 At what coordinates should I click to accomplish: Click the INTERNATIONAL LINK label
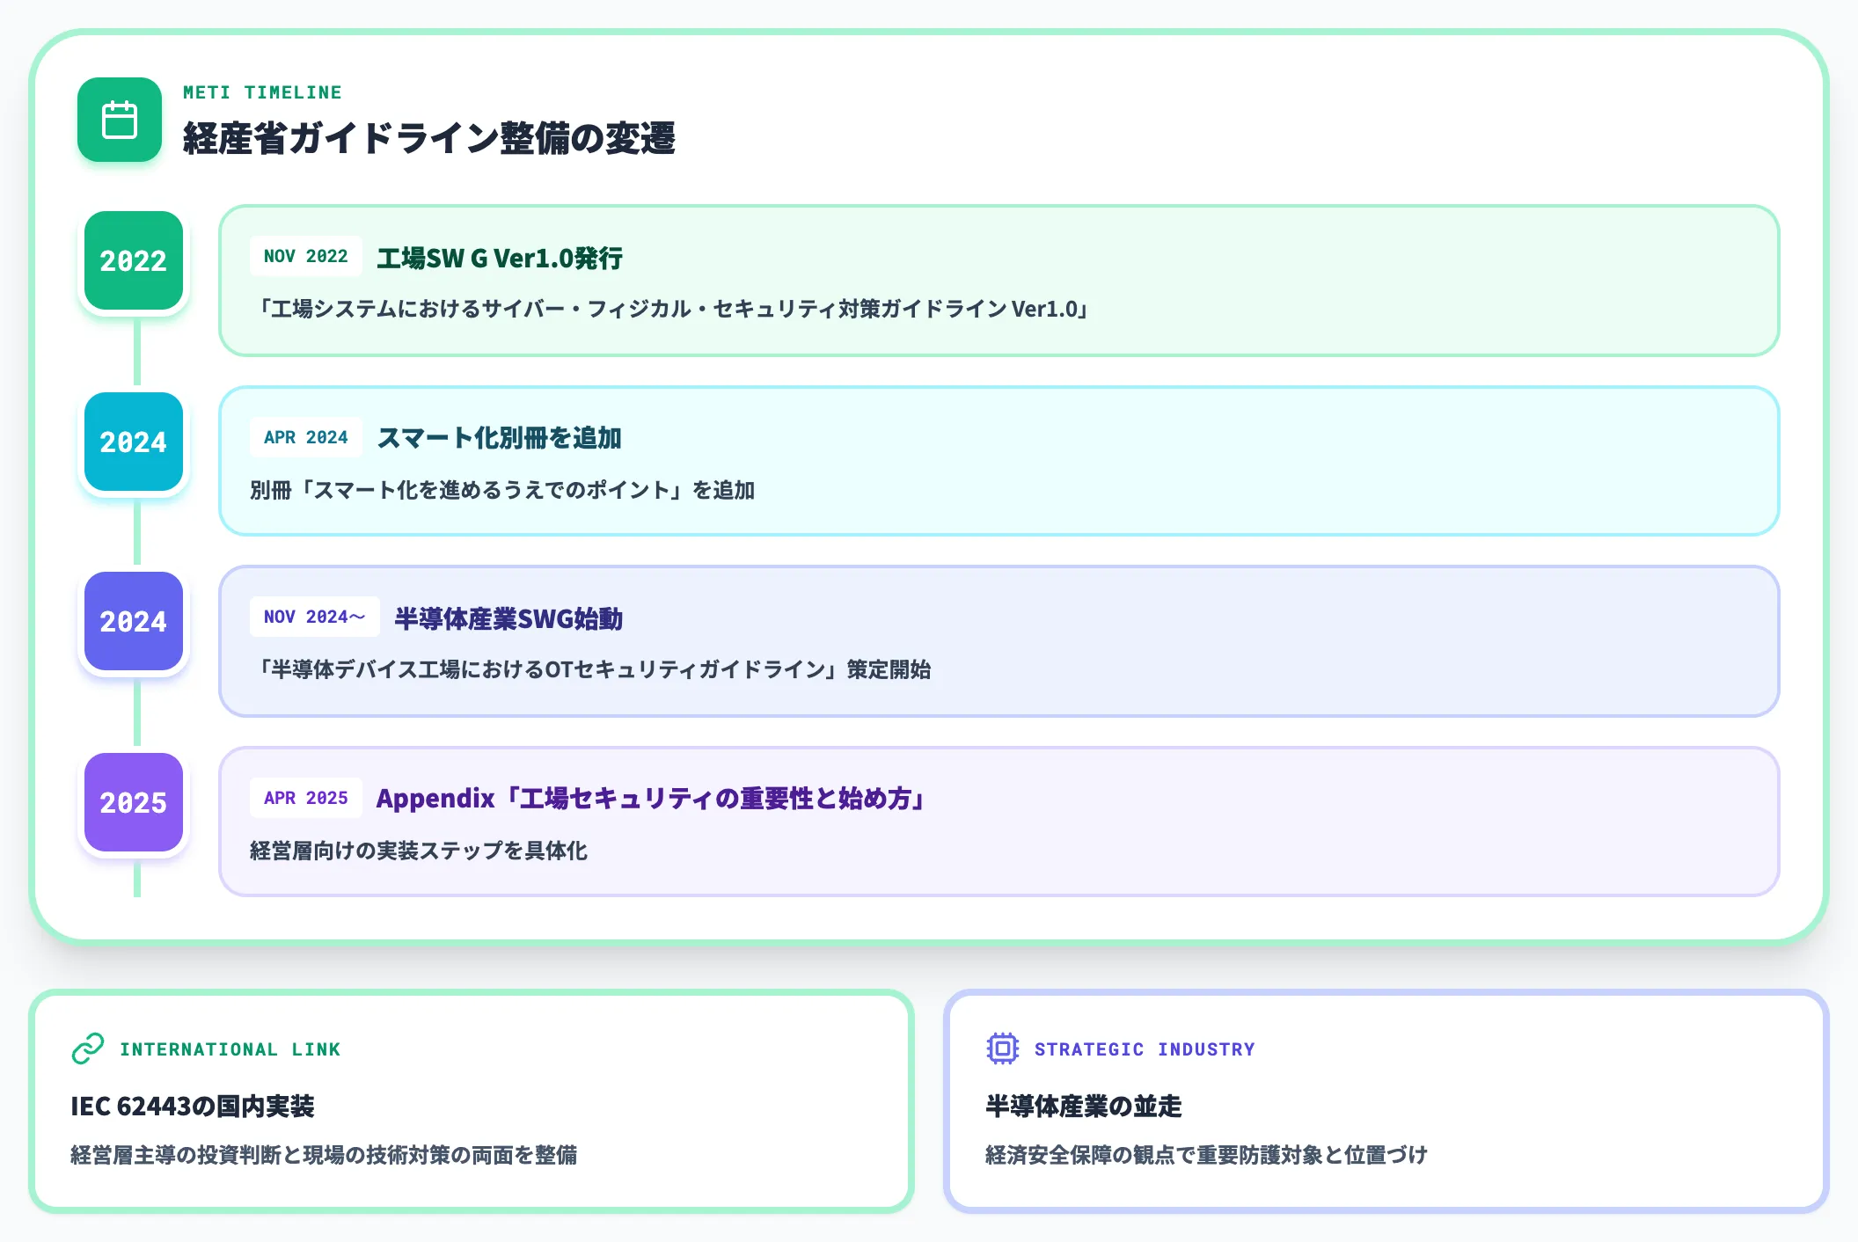(x=230, y=1049)
